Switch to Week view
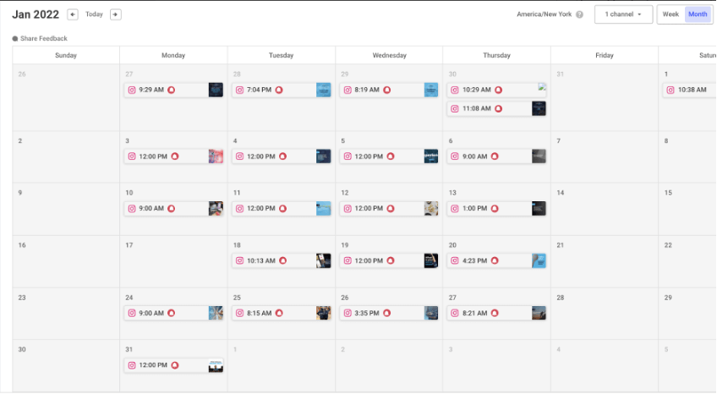The width and height of the screenshot is (717, 394). (670, 14)
